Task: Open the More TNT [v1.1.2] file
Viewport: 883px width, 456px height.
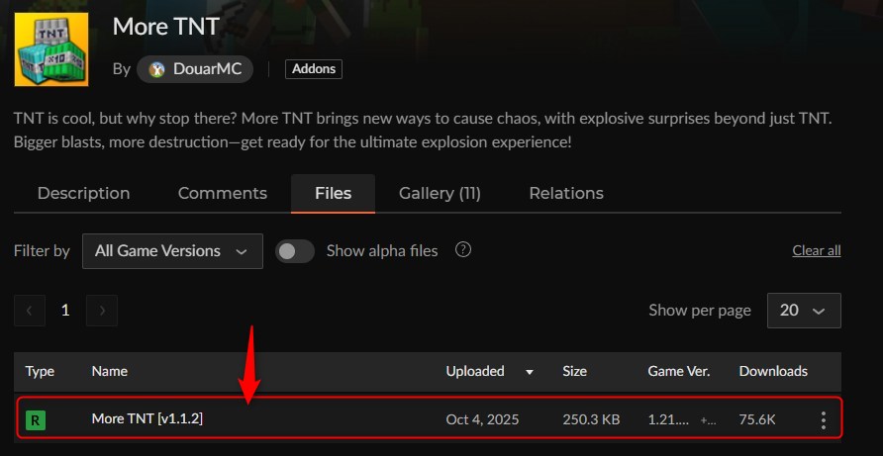Action: pyautogui.click(x=147, y=418)
